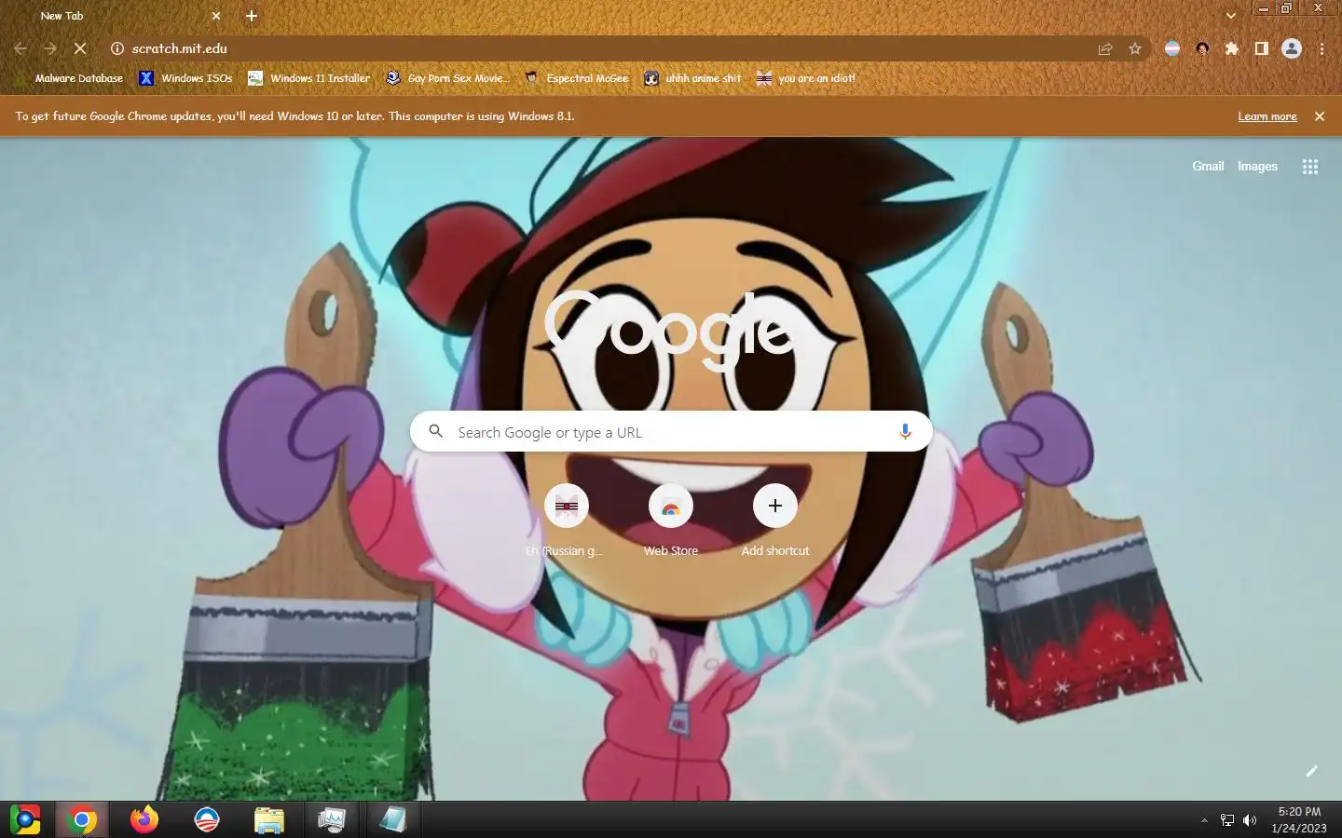The width and height of the screenshot is (1342, 838).
Task: Switch to Chrome in the taskbar
Action: 82,819
